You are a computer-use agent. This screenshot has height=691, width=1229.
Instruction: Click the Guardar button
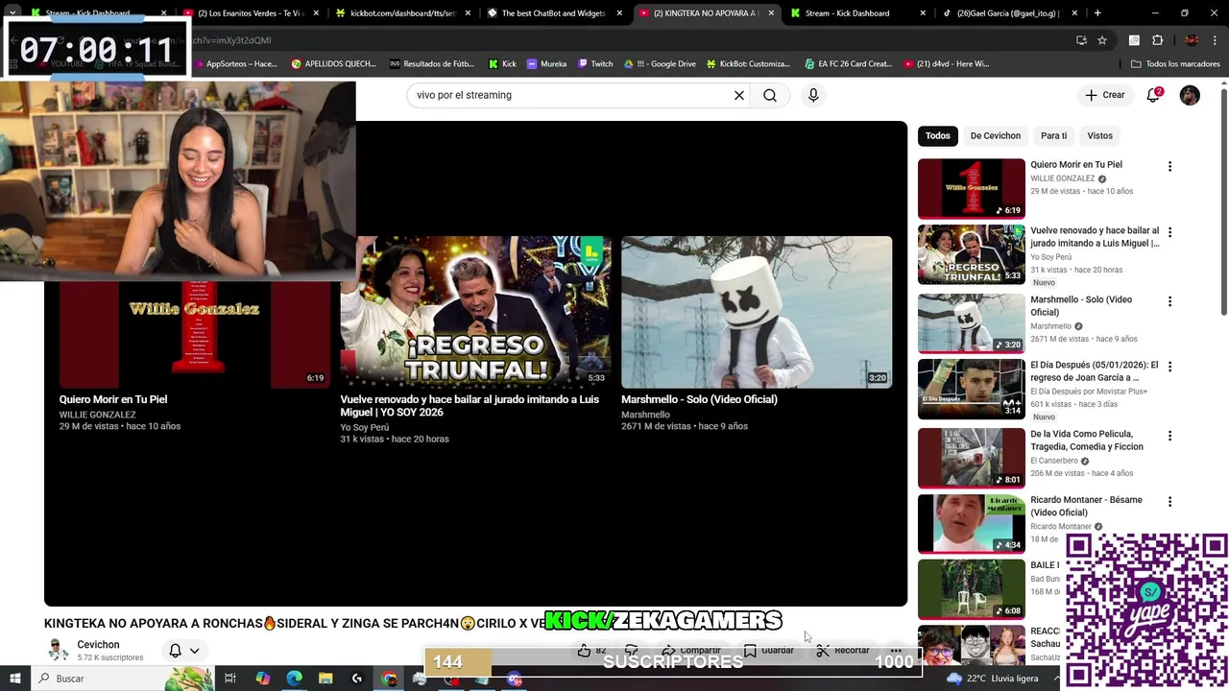(769, 651)
